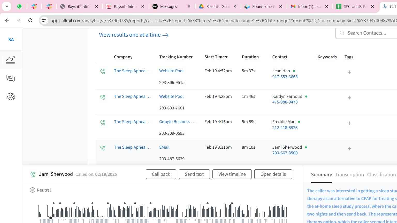Switch to the WhatsApp browser tab
Viewport: 397px width, 223px height.
pyautogui.click(x=19, y=6)
